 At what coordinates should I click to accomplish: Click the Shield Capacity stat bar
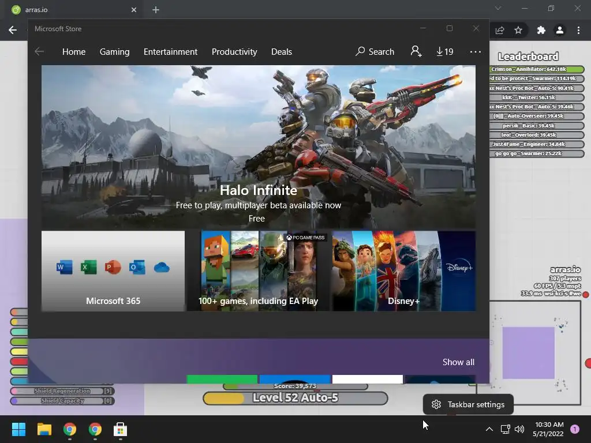coord(62,401)
